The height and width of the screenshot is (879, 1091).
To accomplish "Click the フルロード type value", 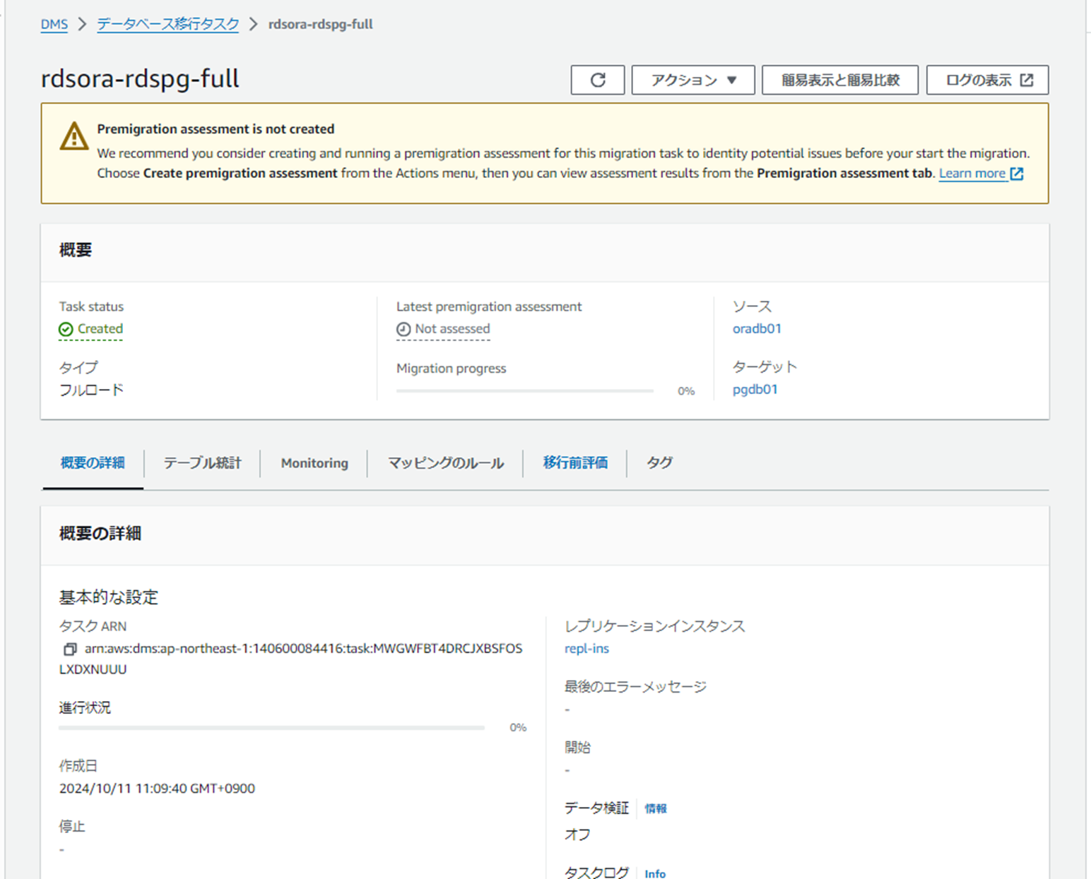I will coord(91,390).
